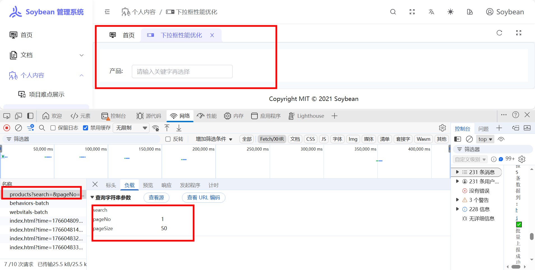This screenshot has width=535, height=270.
Task: Open the 自定义级别 log level dropdown
Action: point(470,159)
